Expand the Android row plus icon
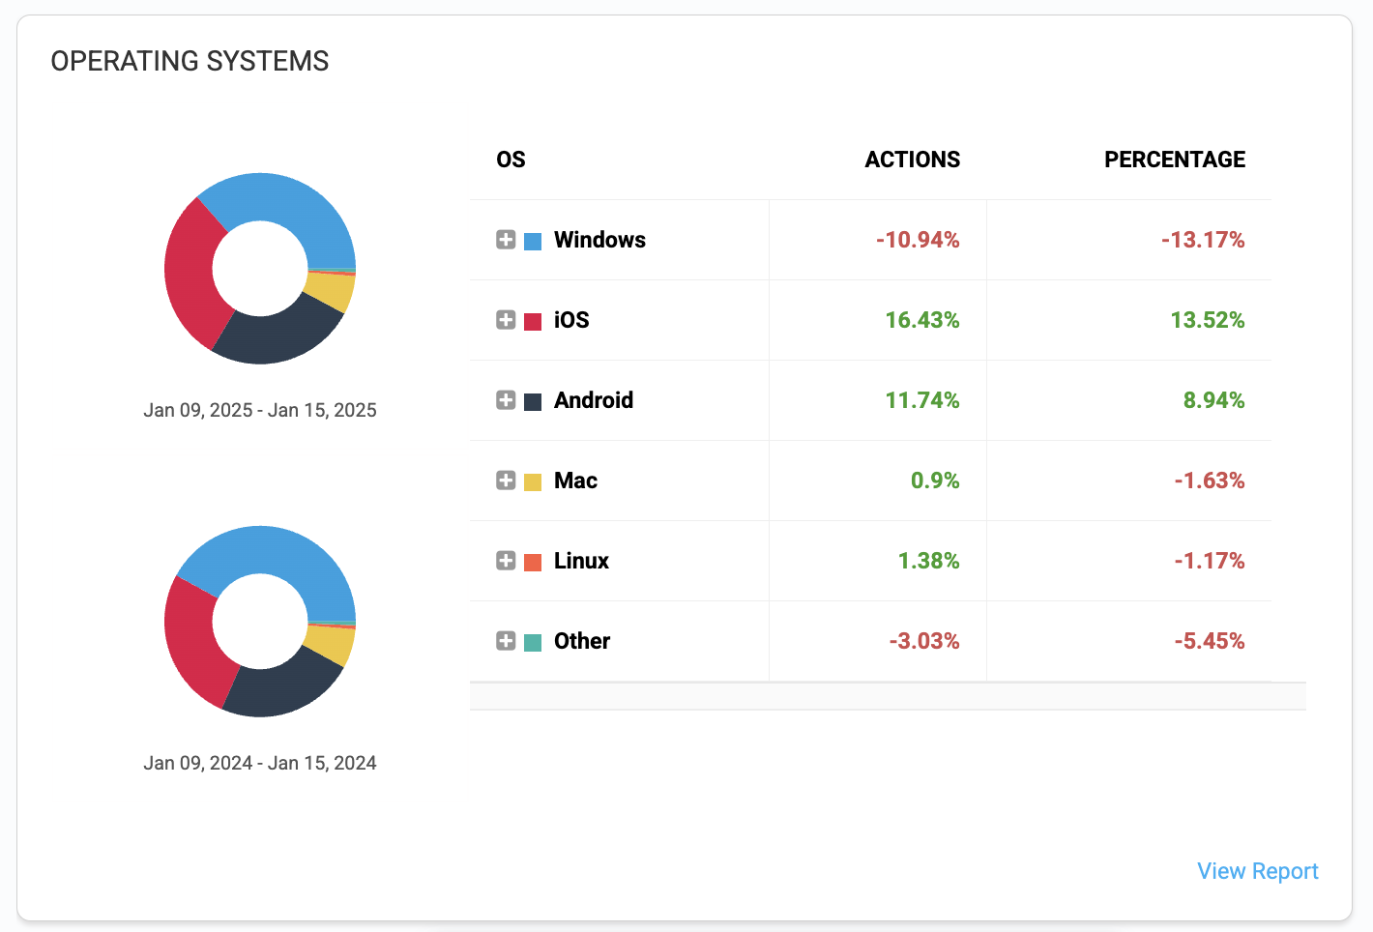Image resolution: width=1373 pixels, height=932 pixels. 506,400
